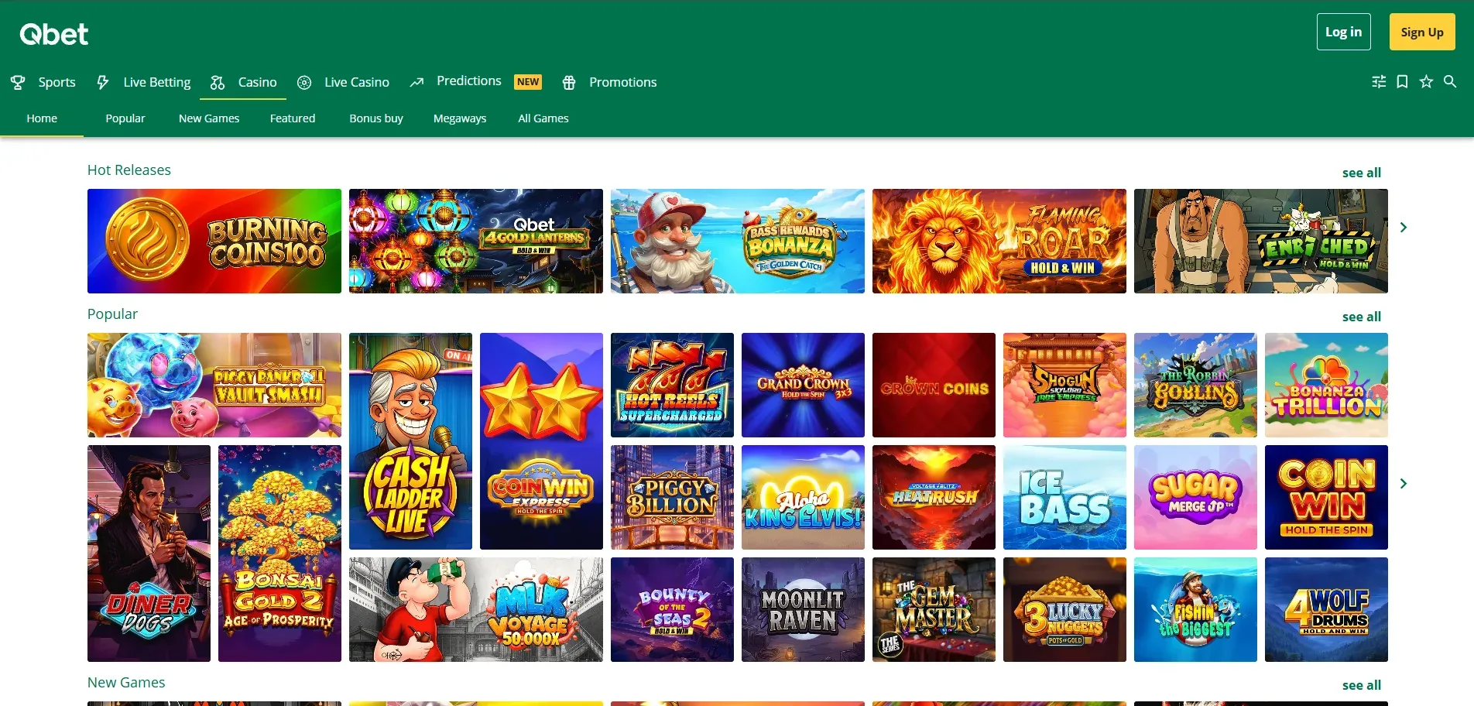Click see all for Hot Releases
This screenshot has width=1474, height=706.
click(x=1362, y=173)
